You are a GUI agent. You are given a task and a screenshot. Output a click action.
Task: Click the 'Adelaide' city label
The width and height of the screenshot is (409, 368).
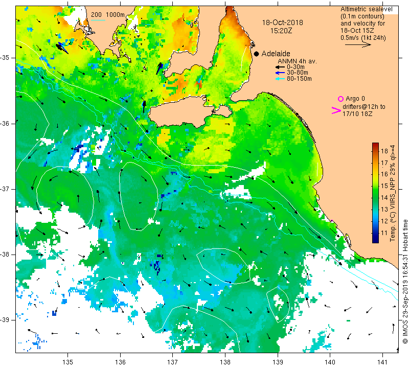click(276, 54)
